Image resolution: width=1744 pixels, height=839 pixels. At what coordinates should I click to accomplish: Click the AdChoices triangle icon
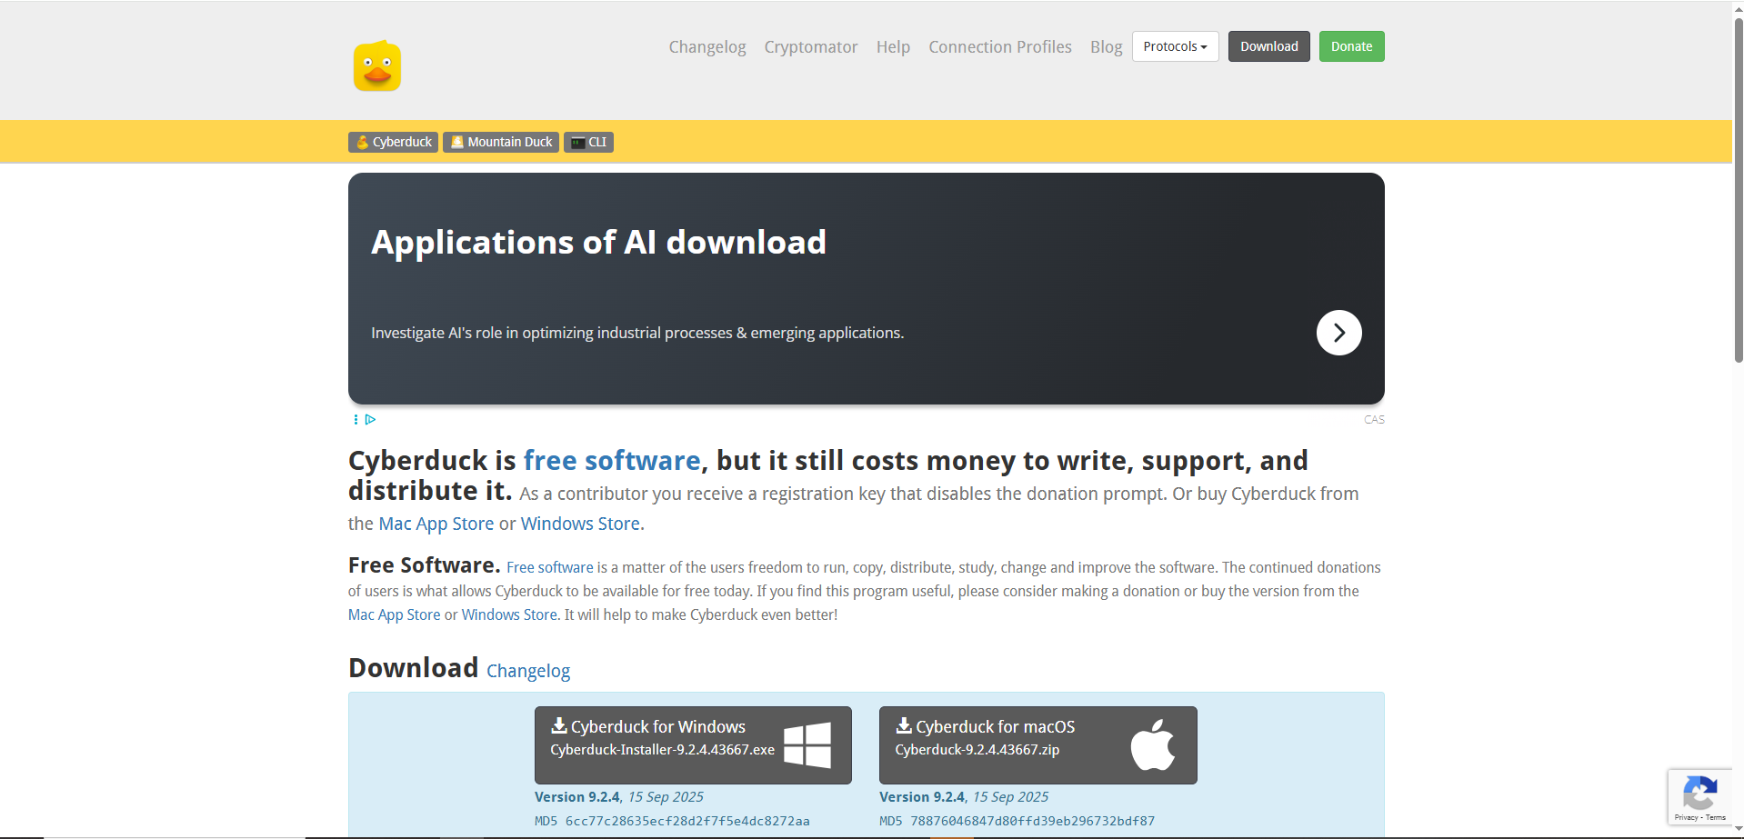pyautogui.click(x=370, y=420)
